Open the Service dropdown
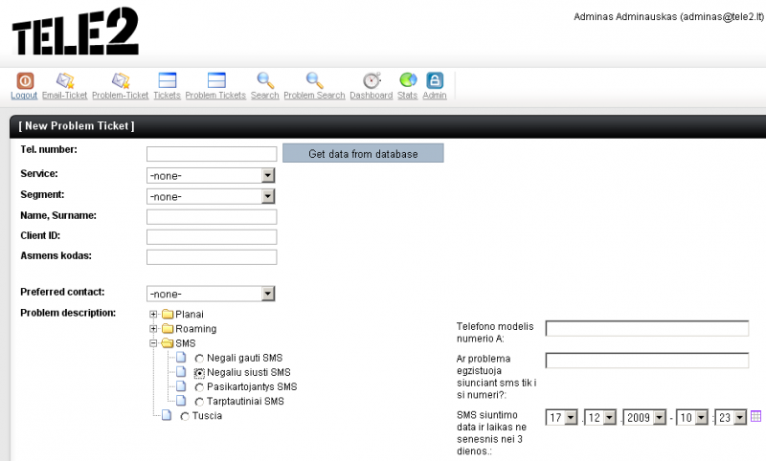 (x=211, y=176)
